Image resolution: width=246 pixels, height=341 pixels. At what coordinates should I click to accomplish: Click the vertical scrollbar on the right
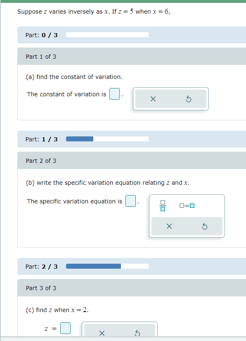244,165
